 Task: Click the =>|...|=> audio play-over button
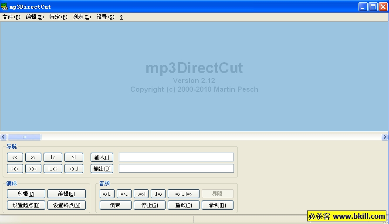[183, 194]
